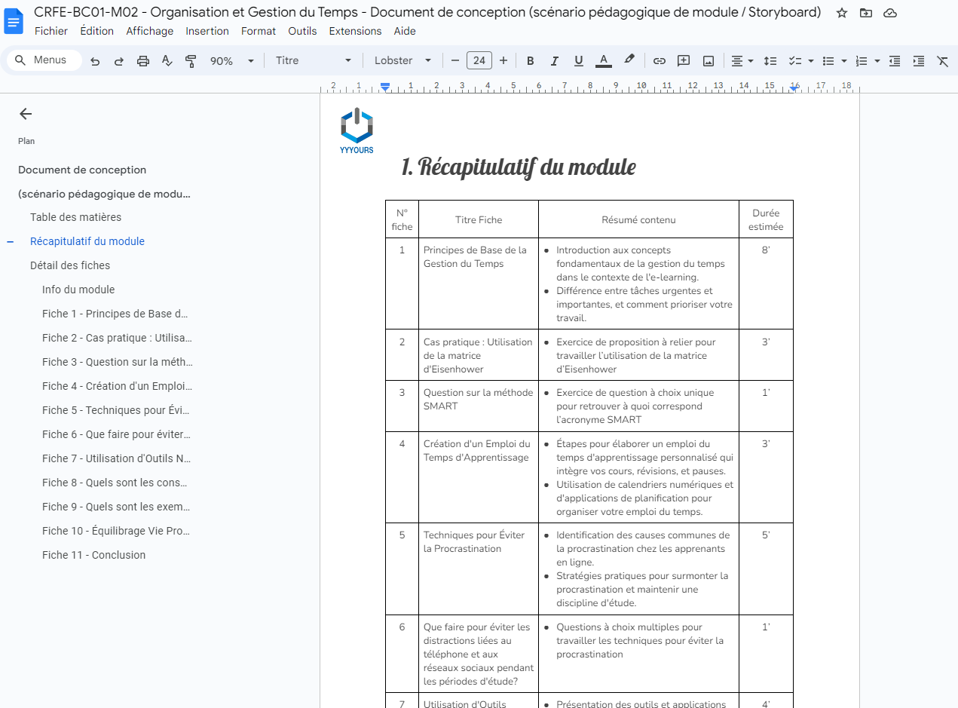Undo the last action
The image size is (958, 708).
tap(95, 61)
